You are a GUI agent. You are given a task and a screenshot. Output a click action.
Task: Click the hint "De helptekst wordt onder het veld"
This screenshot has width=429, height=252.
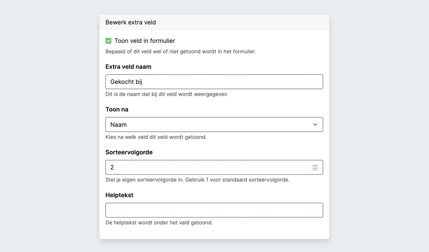click(159, 223)
